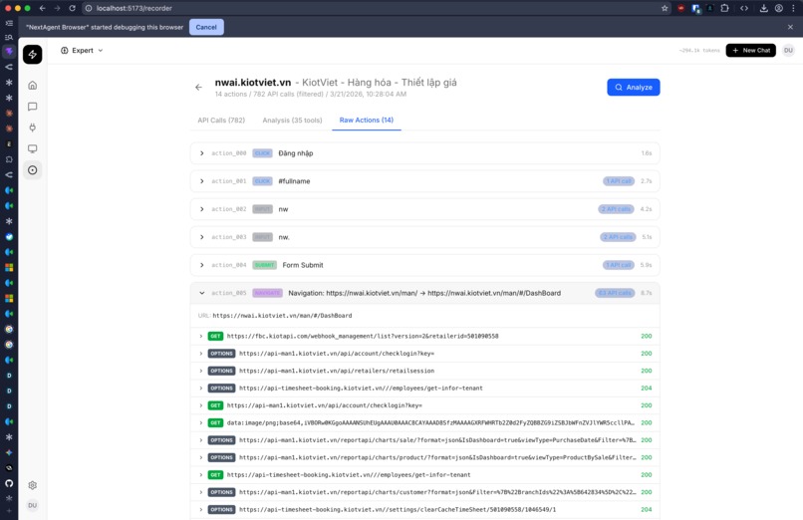Click the site info icon in the address bar

(88, 8)
